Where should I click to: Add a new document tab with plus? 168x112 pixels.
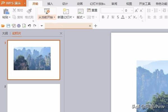click(x=95, y=26)
